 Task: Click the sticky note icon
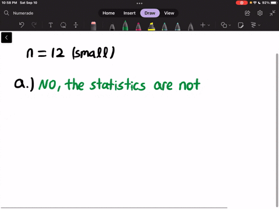pyautogui.click(x=241, y=25)
